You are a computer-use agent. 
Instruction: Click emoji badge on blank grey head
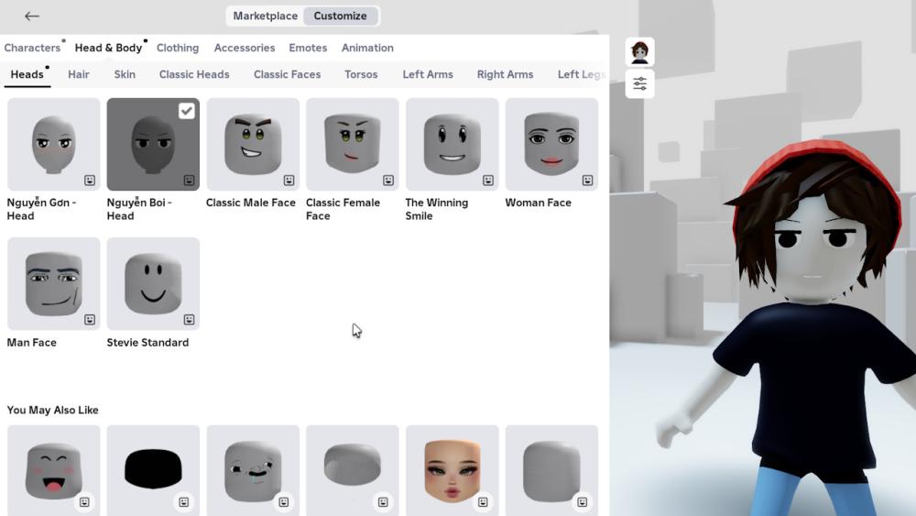click(x=583, y=501)
